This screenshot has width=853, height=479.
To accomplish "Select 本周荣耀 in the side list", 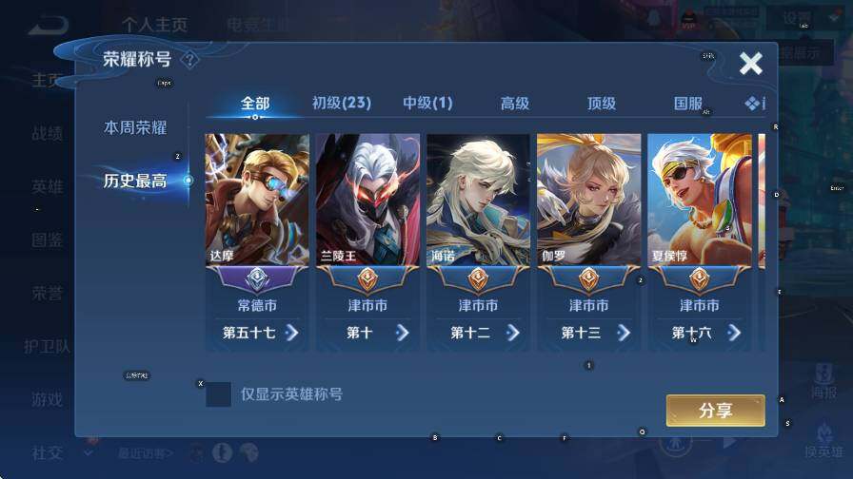I will click(x=135, y=127).
